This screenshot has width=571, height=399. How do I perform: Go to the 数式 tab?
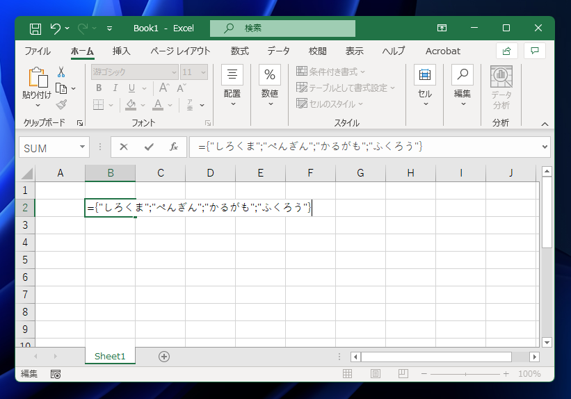[x=240, y=51]
